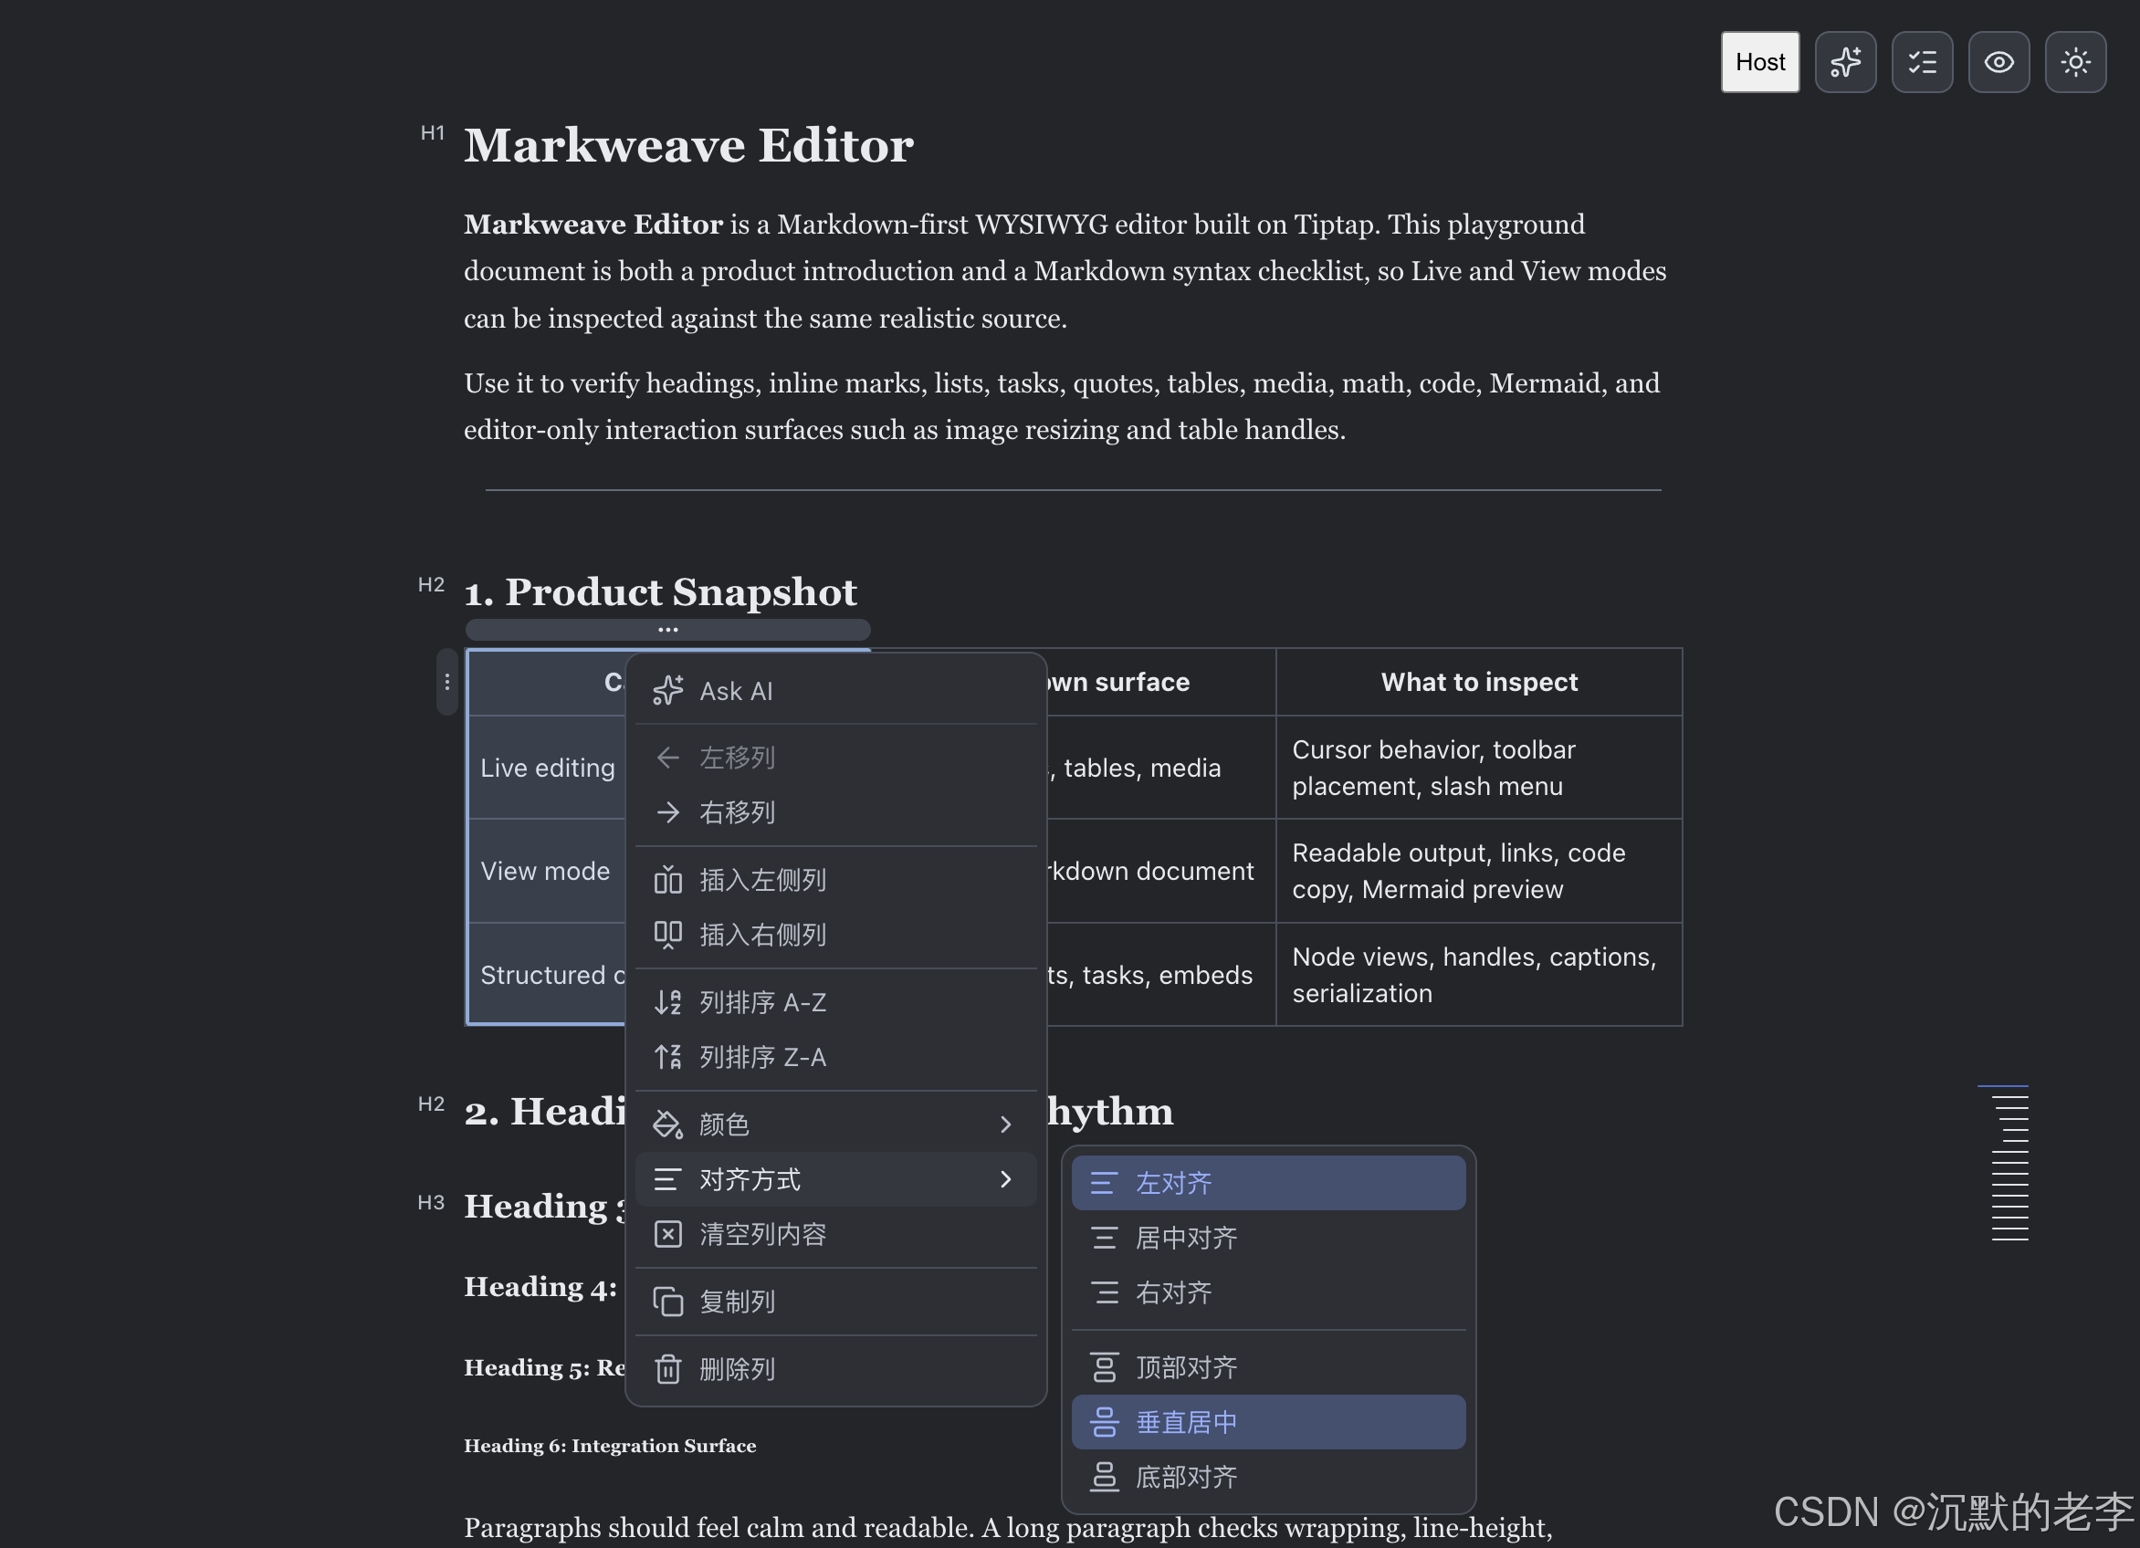Expand the 对齐方式 submenu chevron

[1006, 1179]
